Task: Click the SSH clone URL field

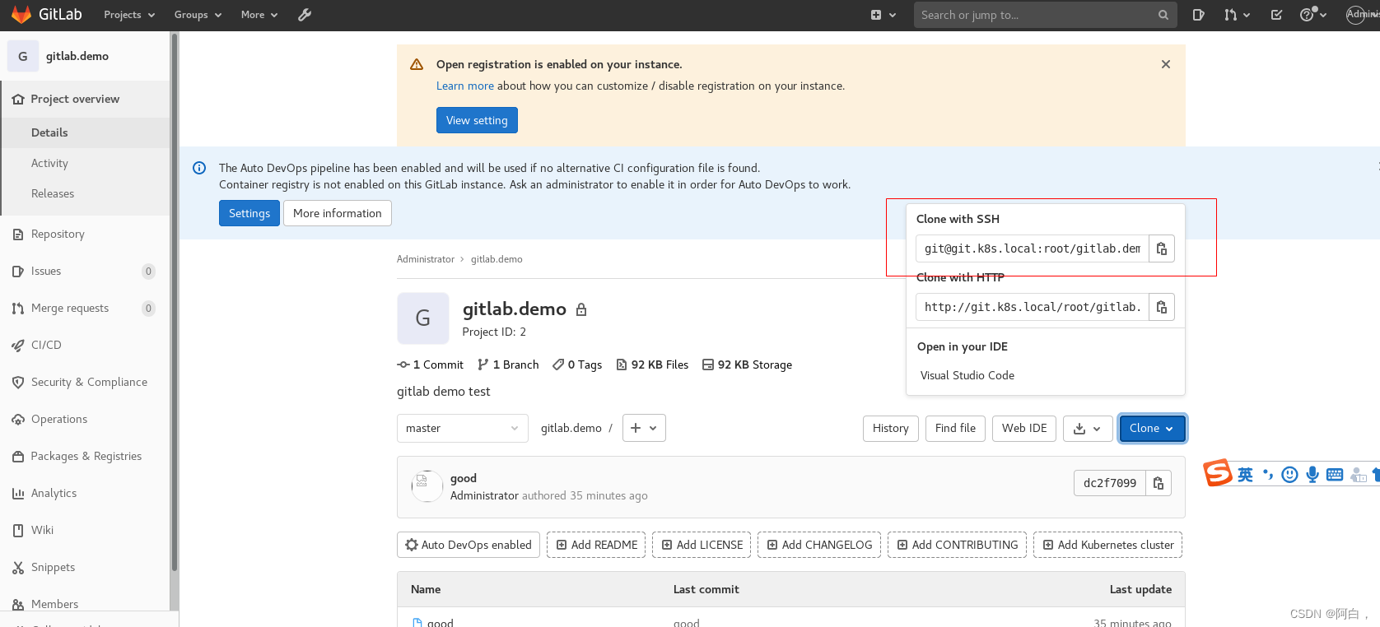Action: pos(1033,248)
